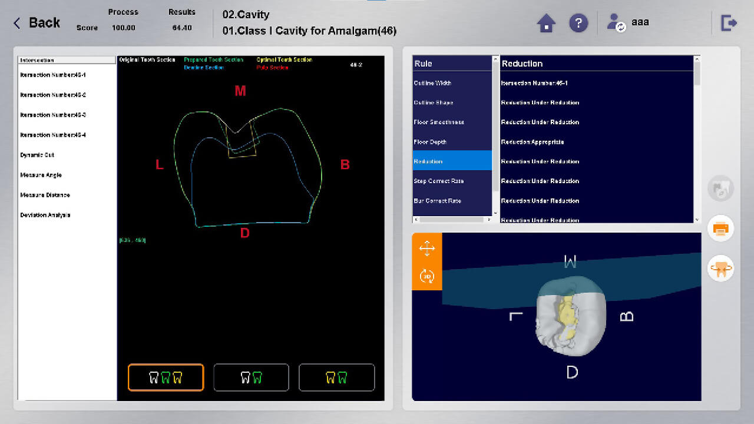Click the rotating tooth view icon

coord(721,268)
